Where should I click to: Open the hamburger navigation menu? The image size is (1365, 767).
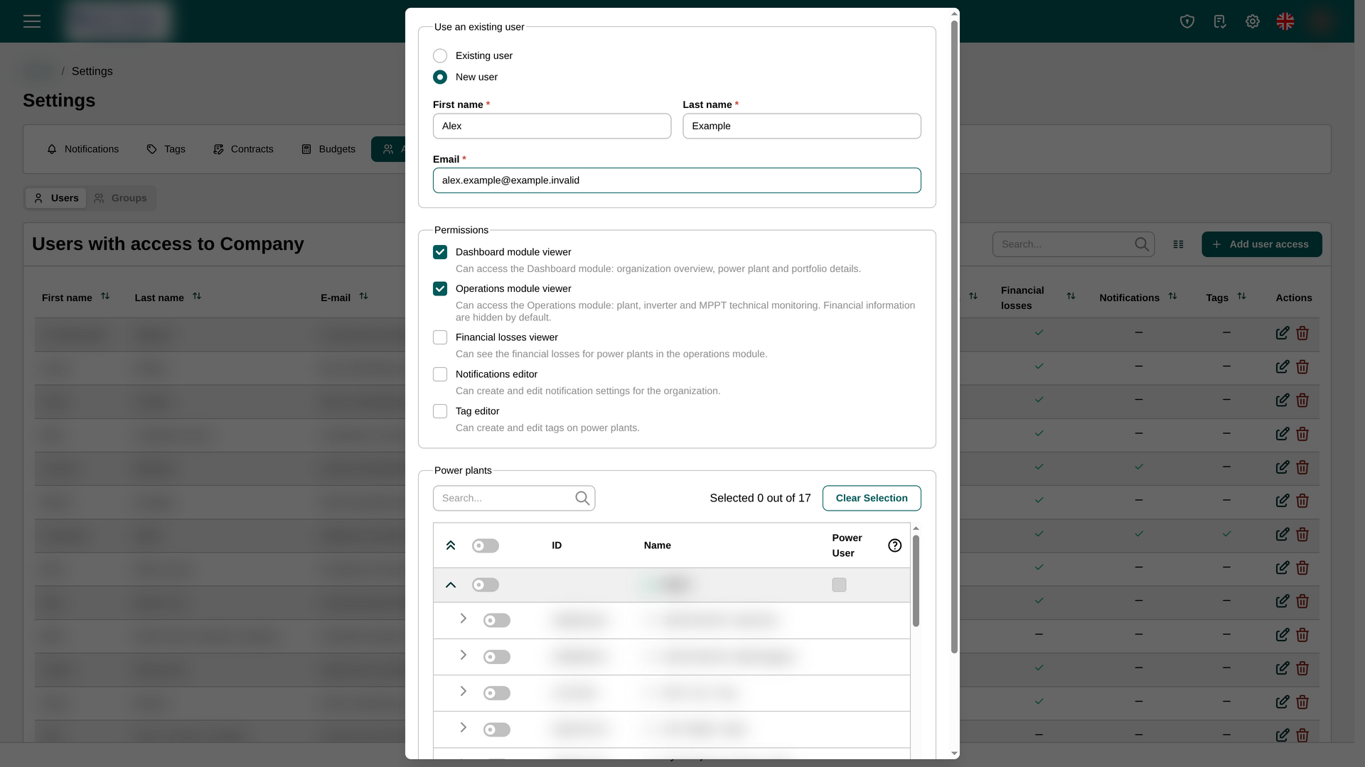(x=32, y=21)
